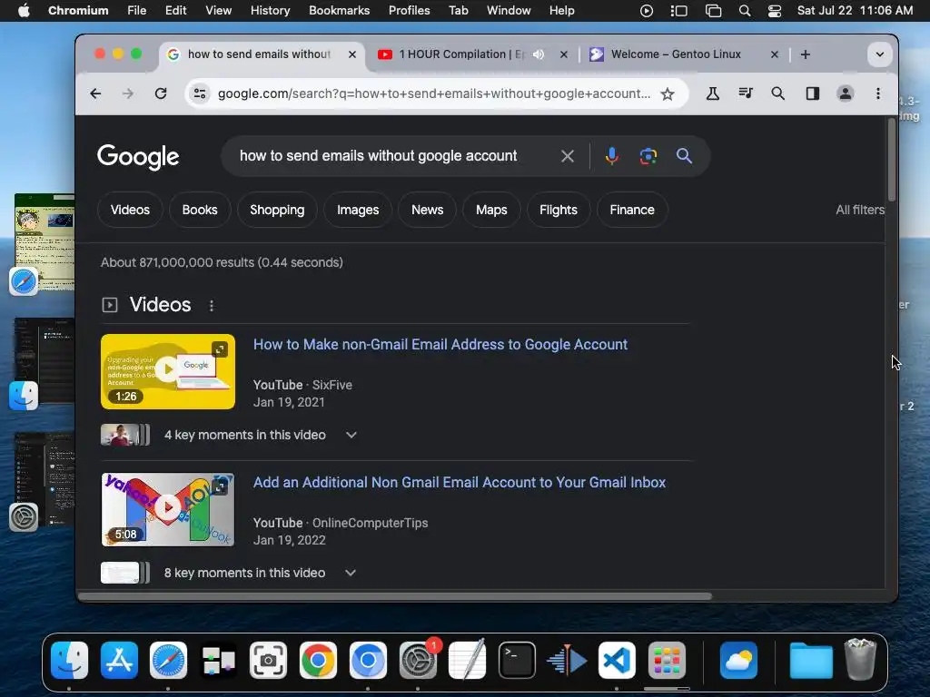This screenshot has height=697, width=930.
Task: Play the 5:08 OnlineComputerTips video thumbnail
Action: tap(168, 510)
